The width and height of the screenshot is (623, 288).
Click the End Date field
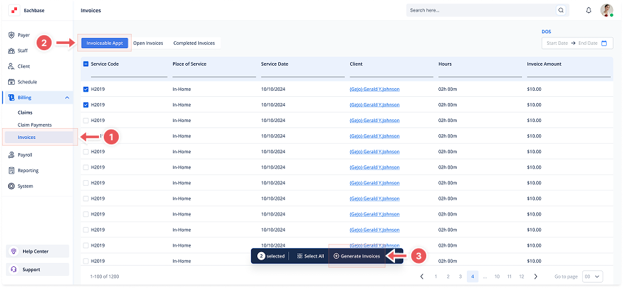(x=588, y=43)
